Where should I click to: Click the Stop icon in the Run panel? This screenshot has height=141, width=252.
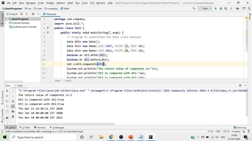(x=7, y=96)
